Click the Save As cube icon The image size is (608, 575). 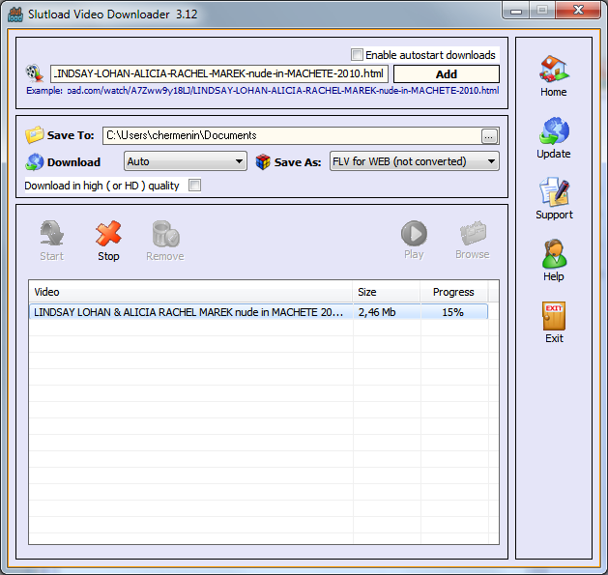tap(263, 161)
